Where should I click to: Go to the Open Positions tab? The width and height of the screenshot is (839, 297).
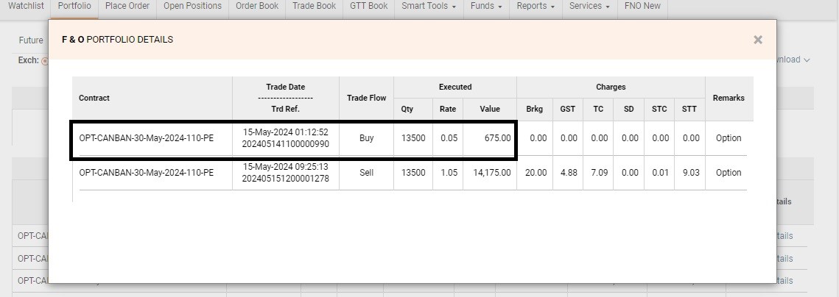point(192,6)
